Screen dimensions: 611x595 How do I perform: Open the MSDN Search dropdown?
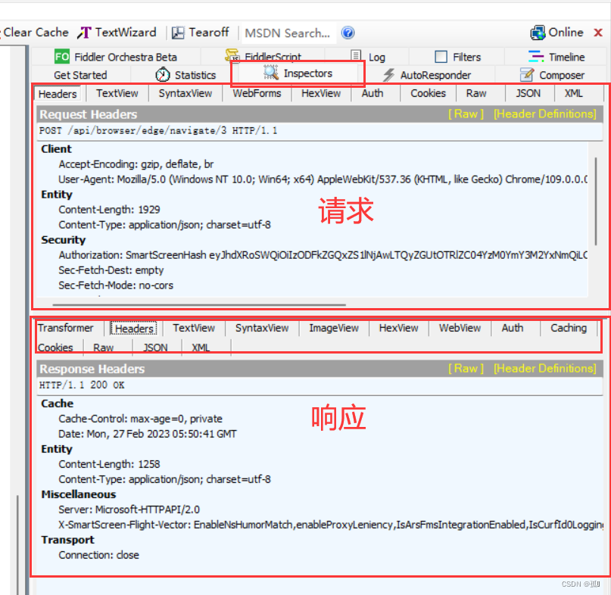pyautogui.click(x=288, y=33)
